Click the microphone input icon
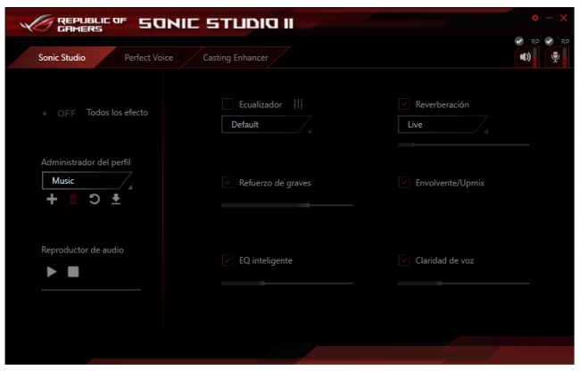Viewport: 580px width, 371px height. click(555, 57)
